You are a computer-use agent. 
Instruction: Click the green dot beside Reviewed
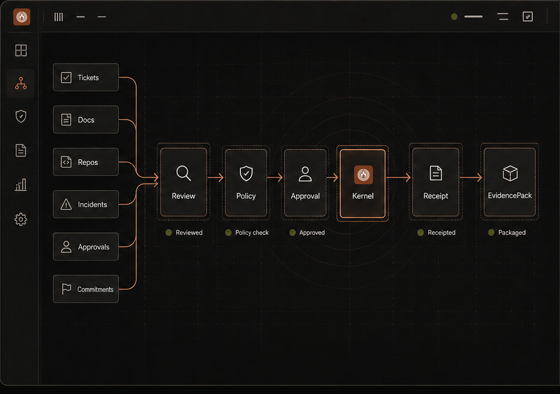coord(168,232)
